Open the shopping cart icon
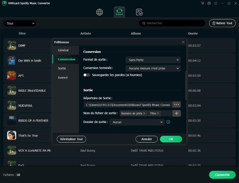The width and height of the screenshot is (239, 183). 202,3
